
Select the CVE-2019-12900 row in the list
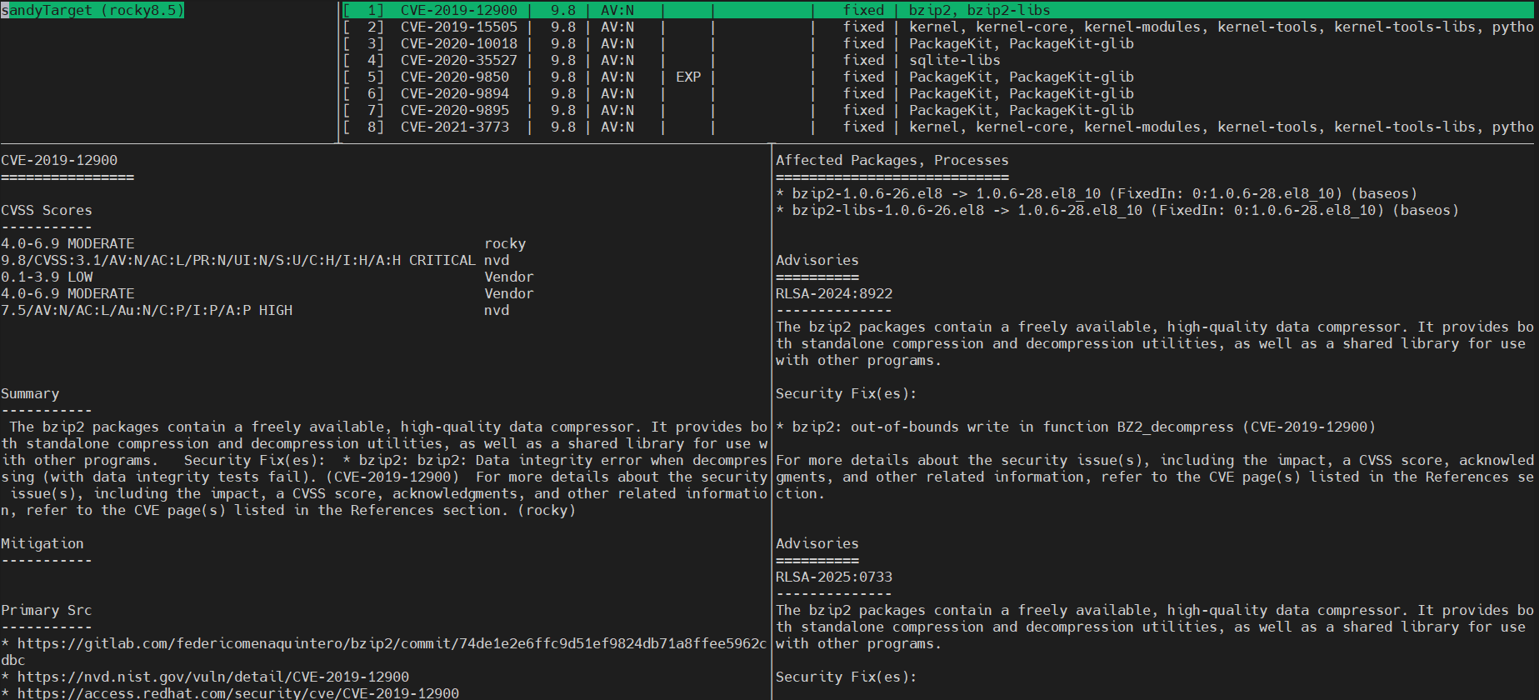(458, 10)
